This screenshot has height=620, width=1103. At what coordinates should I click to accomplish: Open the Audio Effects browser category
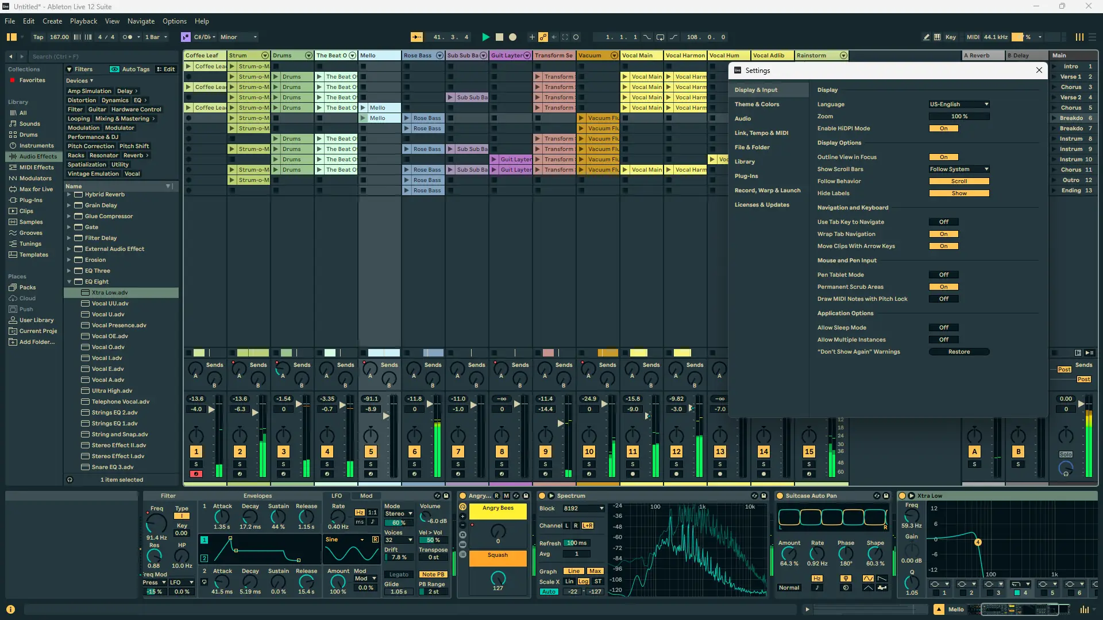pyautogui.click(x=38, y=157)
